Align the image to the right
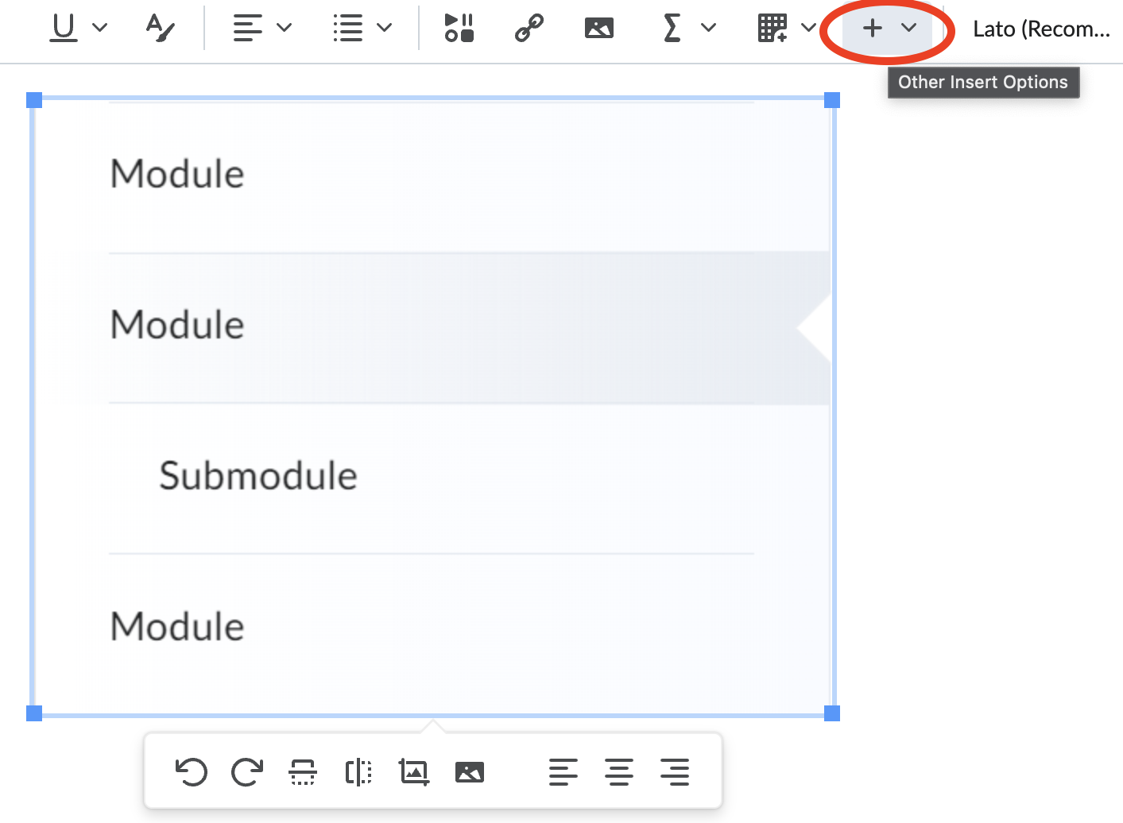The height and width of the screenshot is (823, 1123). pyautogui.click(x=675, y=772)
